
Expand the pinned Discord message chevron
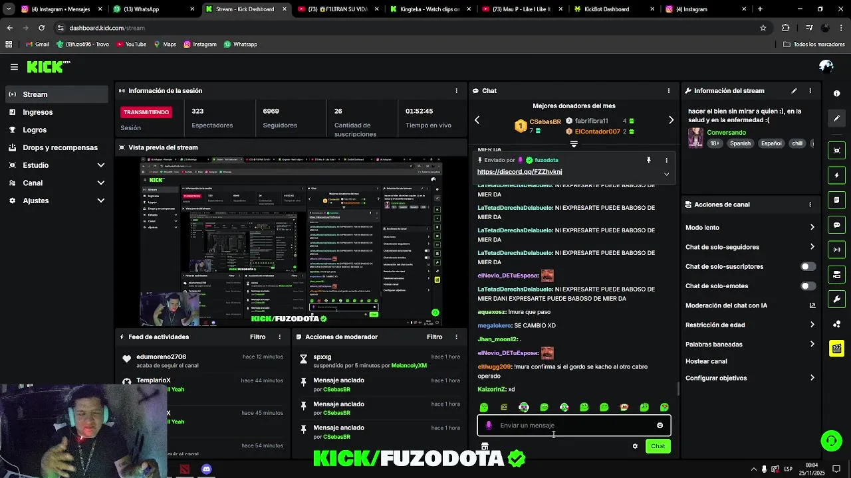click(x=666, y=174)
